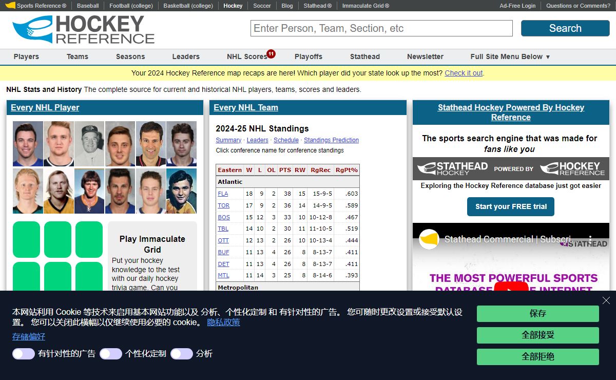Click the Eastern conference header
The height and width of the screenshot is (380, 616).
229,170
